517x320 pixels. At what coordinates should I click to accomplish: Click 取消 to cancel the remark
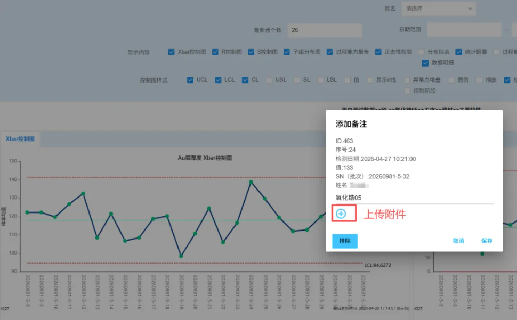pyautogui.click(x=458, y=241)
